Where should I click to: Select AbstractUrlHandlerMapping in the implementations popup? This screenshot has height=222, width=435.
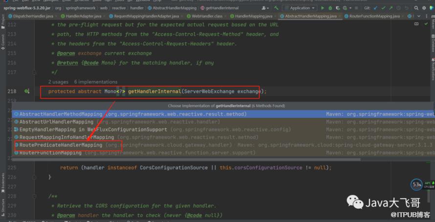coord(56,121)
